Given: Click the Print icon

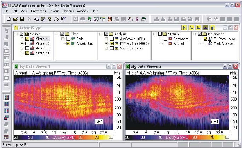Looking at the screenshot, I should (57, 19).
